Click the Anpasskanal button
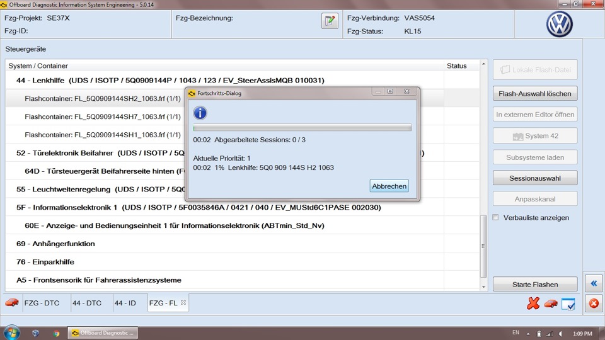 (535, 199)
